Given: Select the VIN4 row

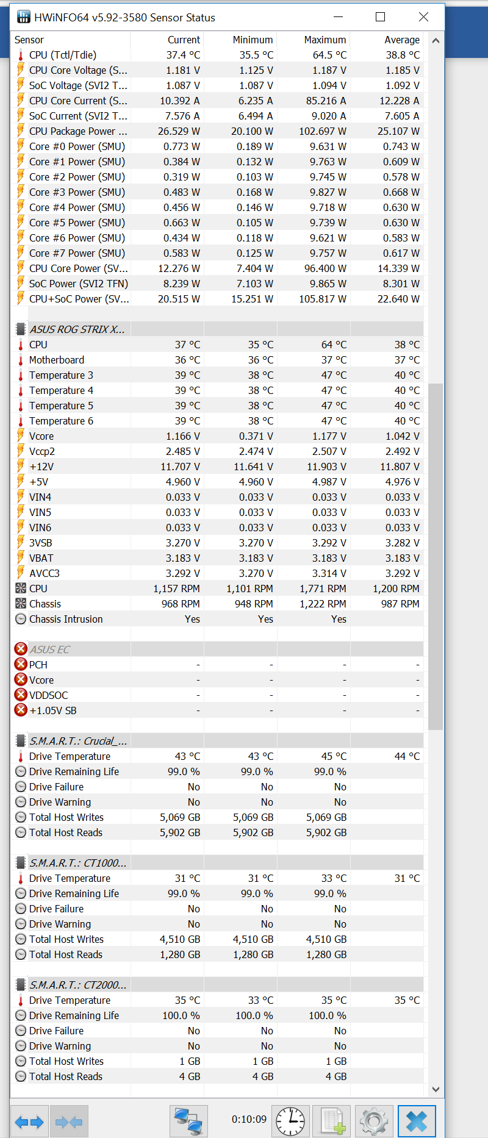Looking at the screenshot, I should (x=217, y=497).
